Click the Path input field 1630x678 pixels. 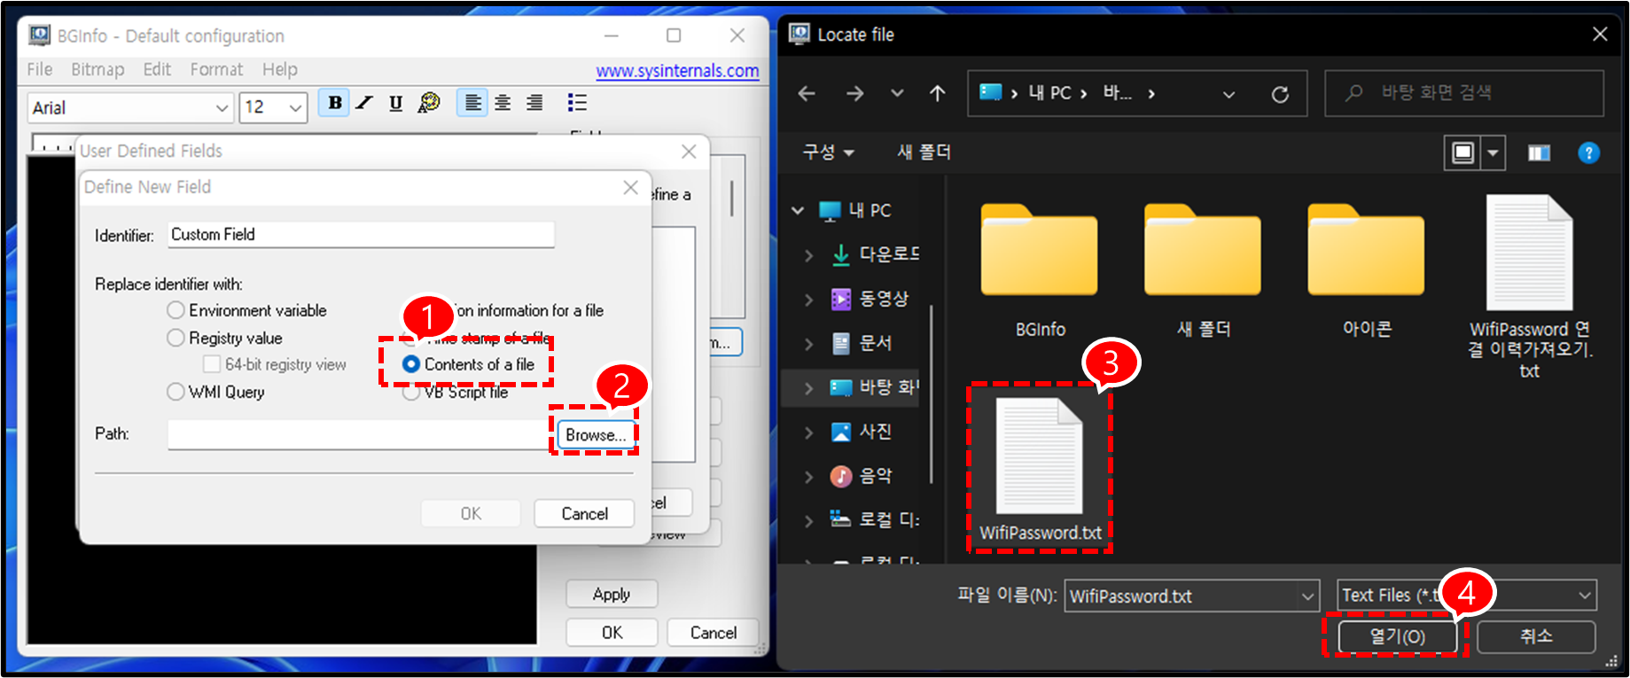tap(358, 434)
